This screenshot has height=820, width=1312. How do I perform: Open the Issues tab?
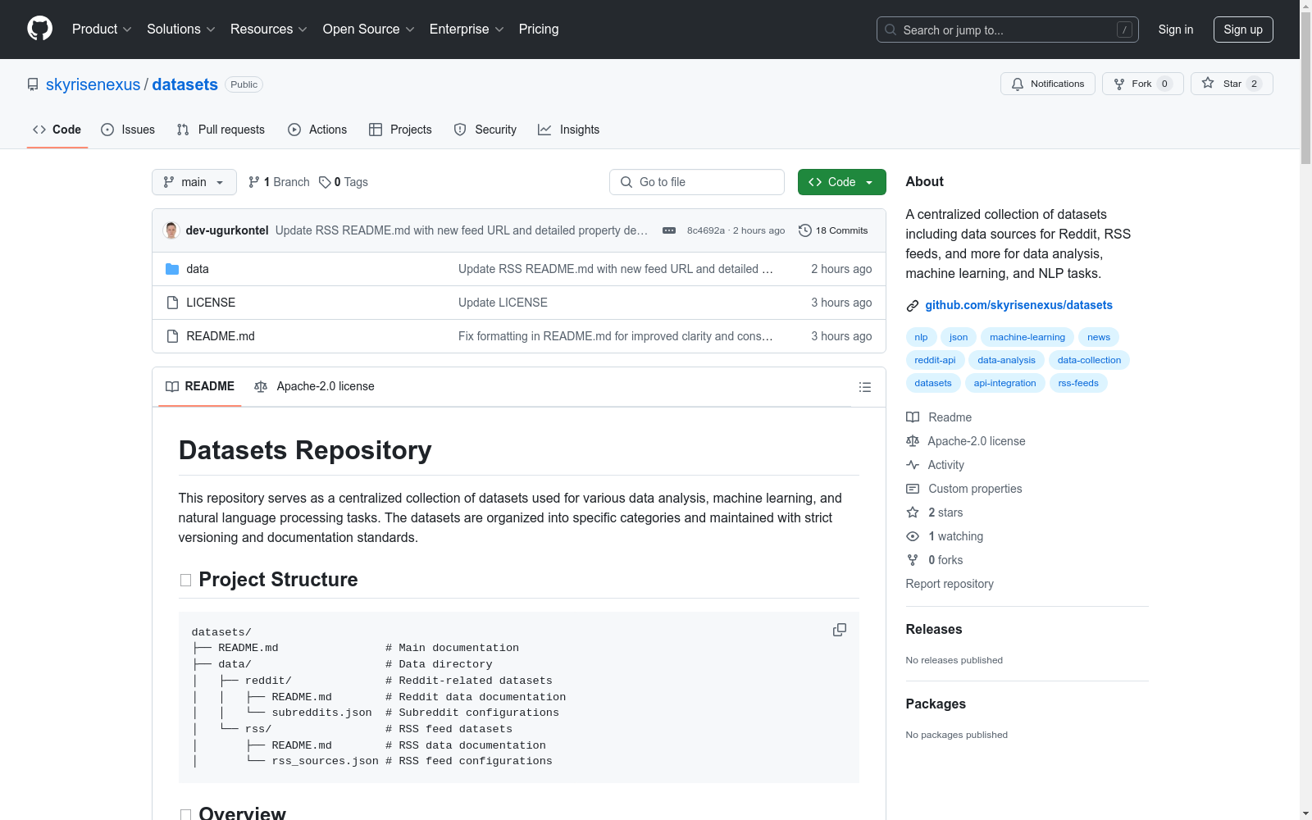click(x=128, y=130)
